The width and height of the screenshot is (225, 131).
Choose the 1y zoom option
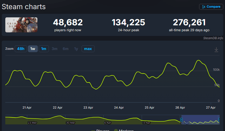(x=76, y=49)
